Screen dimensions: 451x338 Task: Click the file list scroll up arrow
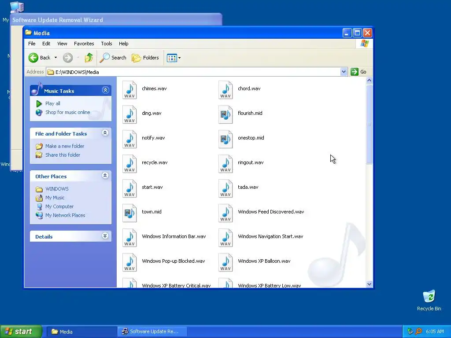[x=370, y=80]
